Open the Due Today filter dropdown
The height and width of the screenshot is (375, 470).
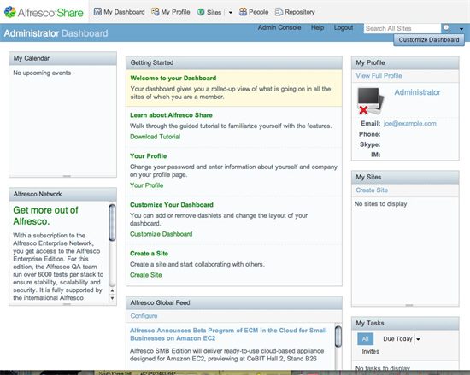[418, 339]
